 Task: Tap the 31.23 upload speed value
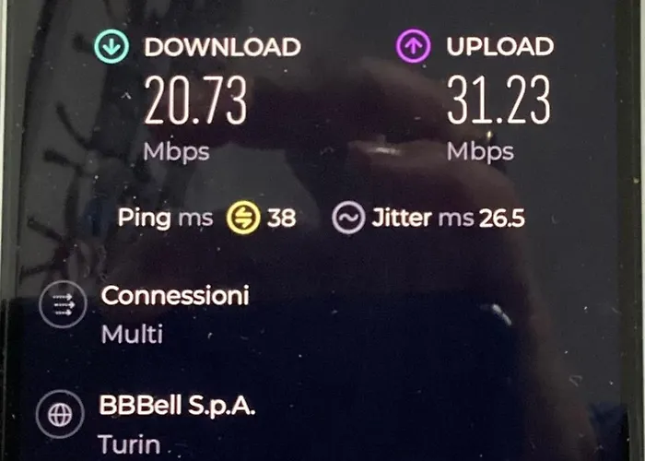[498, 100]
